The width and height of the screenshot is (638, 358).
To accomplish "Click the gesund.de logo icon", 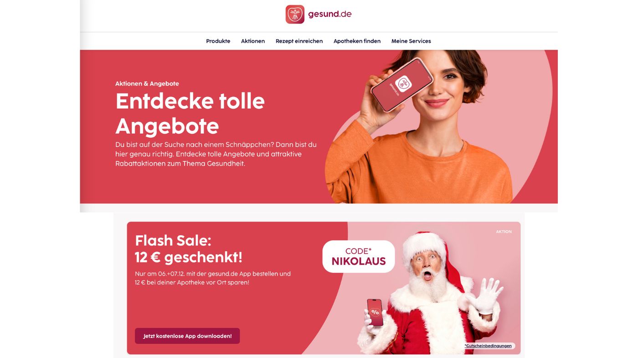I will [295, 14].
